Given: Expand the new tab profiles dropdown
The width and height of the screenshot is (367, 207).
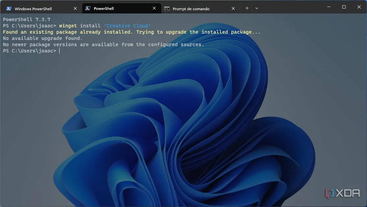Looking at the screenshot, I should coord(257,9).
